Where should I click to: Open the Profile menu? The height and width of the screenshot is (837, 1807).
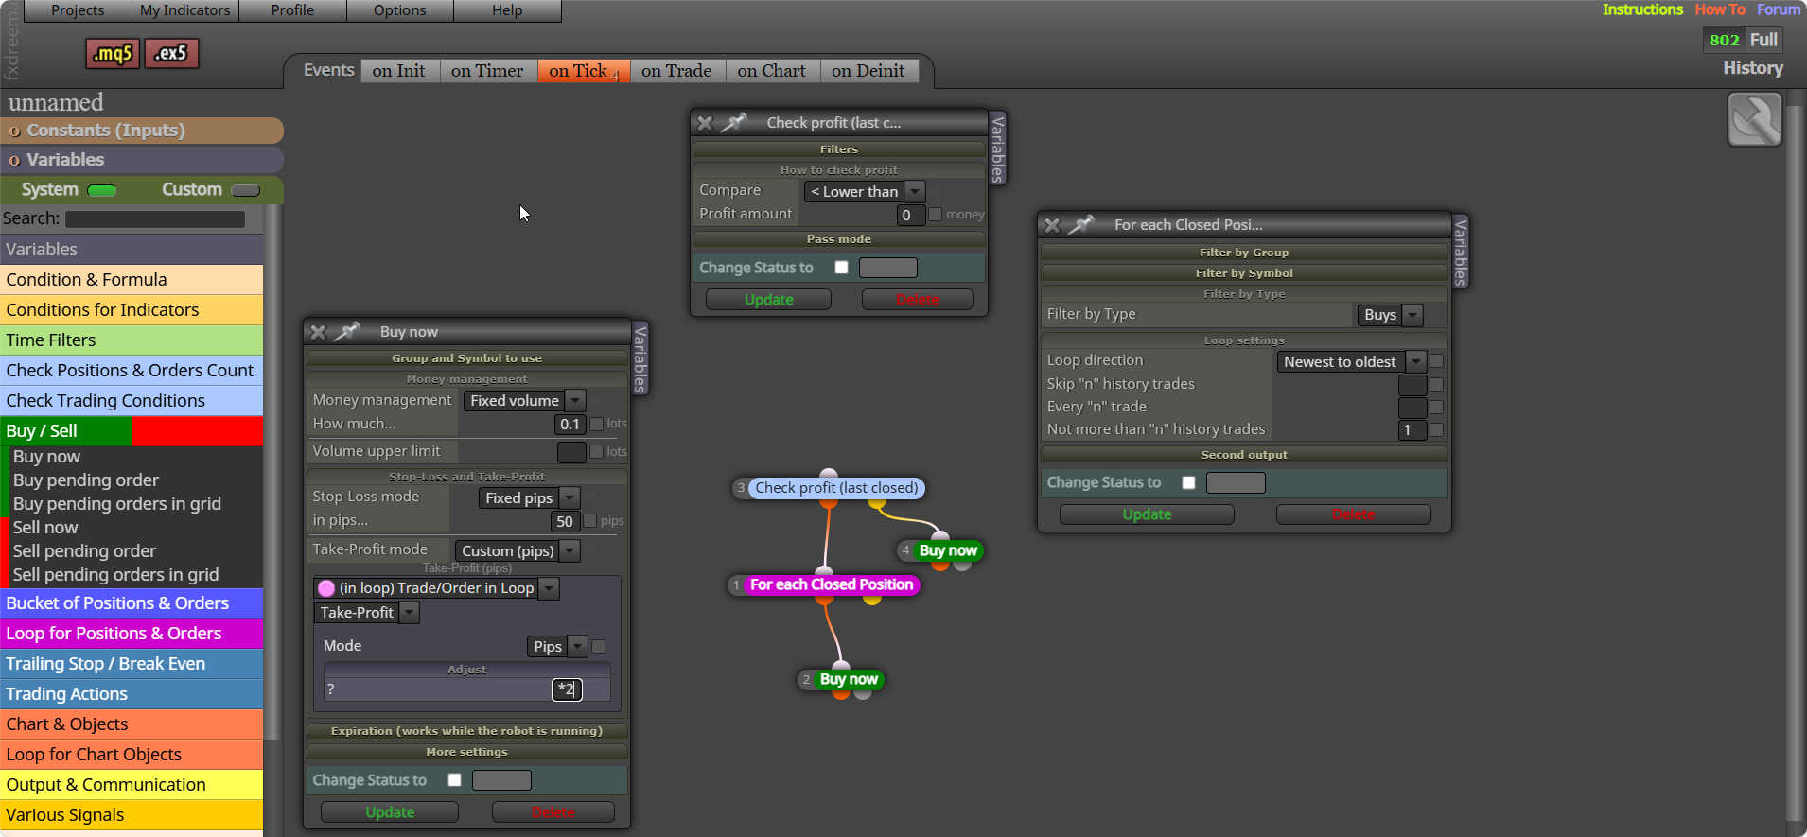pyautogui.click(x=292, y=10)
